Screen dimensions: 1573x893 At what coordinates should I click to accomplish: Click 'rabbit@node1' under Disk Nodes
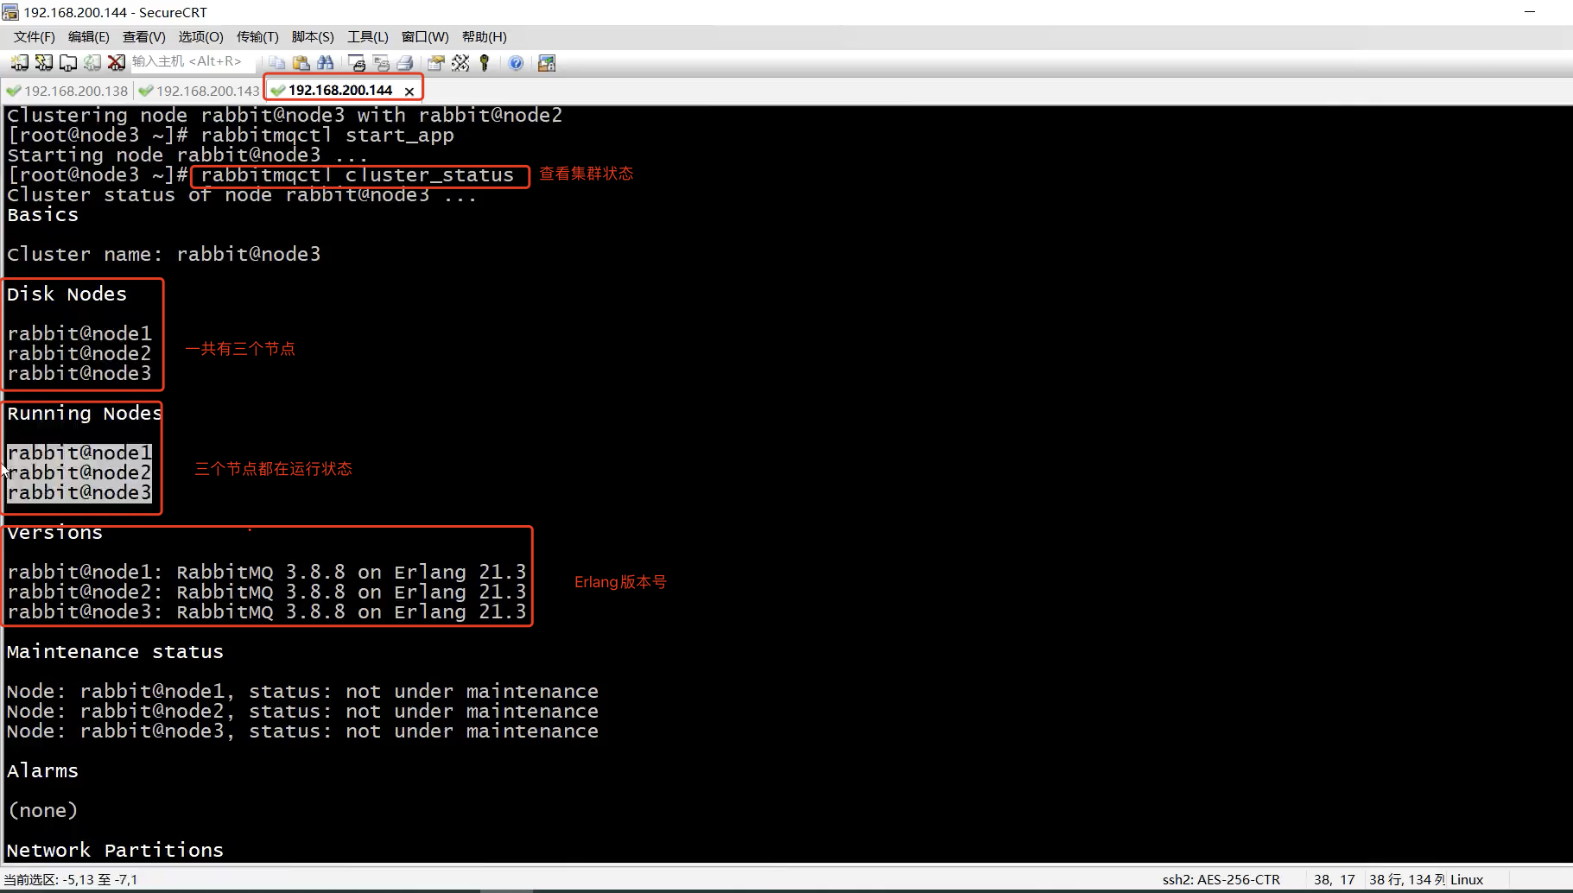tap(79, 333)
